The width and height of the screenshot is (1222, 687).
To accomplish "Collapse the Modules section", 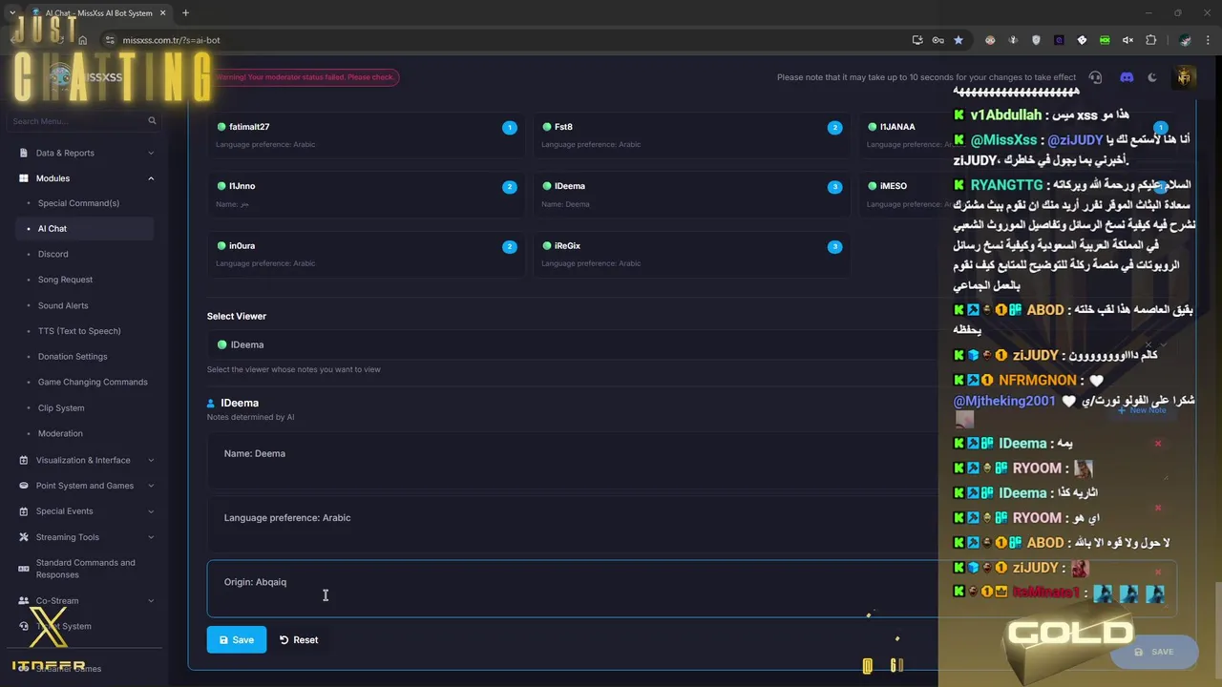I will [x=151, y=178].
